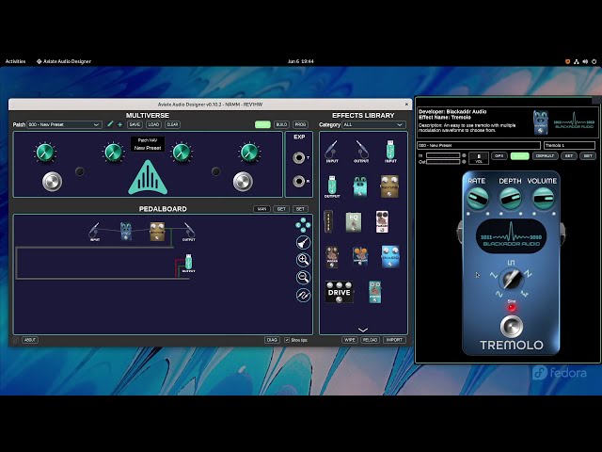The image size is (602, 452).
Task: Click the PROG button
Action: 300,124
